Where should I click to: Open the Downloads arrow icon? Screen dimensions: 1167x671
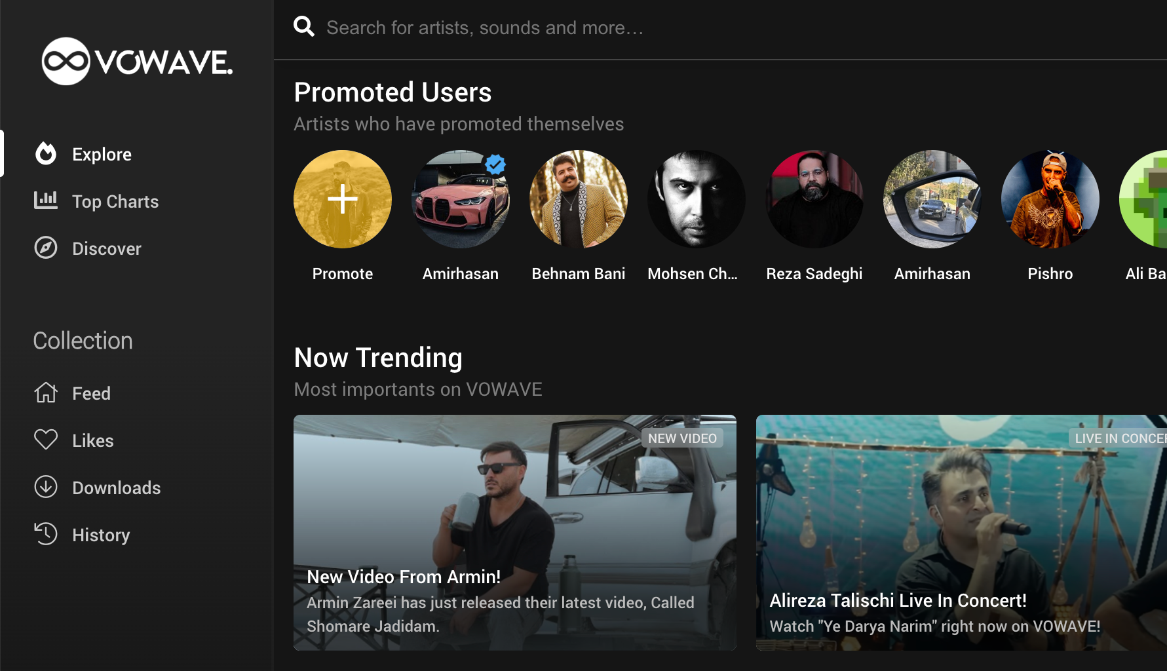[x=46, y=487]
